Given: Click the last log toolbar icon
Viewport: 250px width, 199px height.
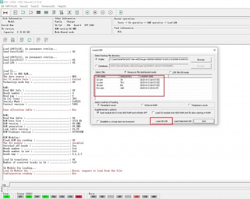Looking at the screenshot, I should pos(46,40).
